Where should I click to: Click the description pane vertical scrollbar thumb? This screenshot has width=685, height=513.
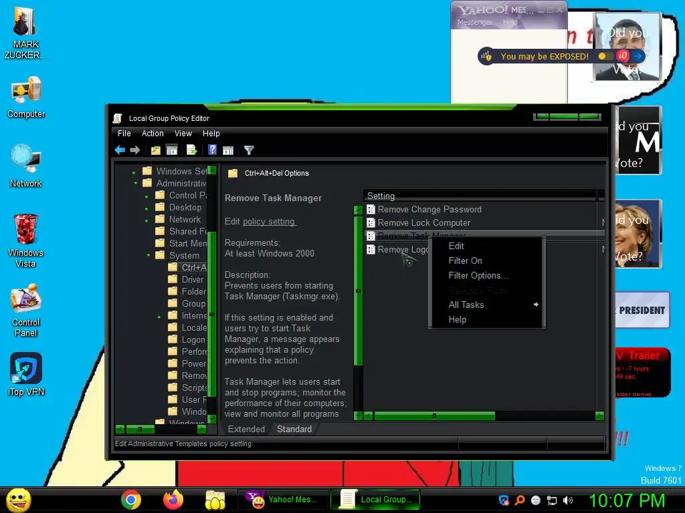(358, 291)
